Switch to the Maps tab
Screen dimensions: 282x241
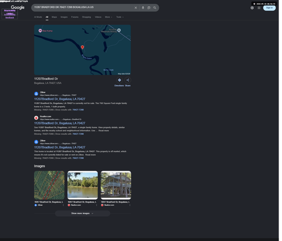click(54, 17)
